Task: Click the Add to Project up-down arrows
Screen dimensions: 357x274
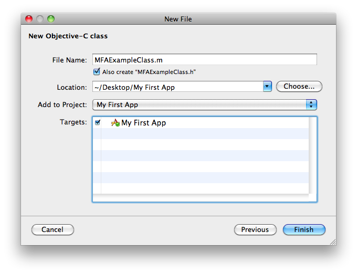Action: tap(312, 104)
